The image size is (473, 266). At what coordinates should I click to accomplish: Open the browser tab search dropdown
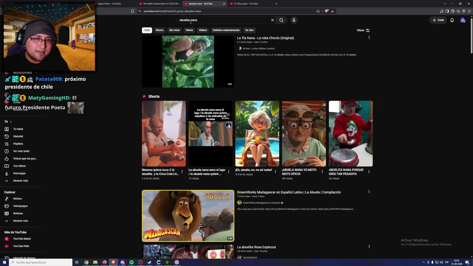(x=445, y=4)
